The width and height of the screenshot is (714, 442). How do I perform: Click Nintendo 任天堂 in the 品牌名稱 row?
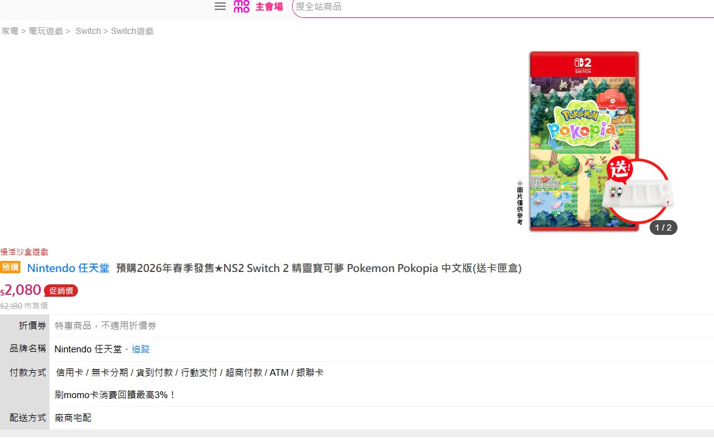88,349
